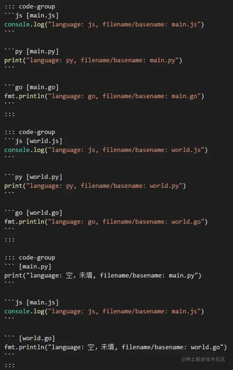Click print line containing 空, 未填 main.py
The width and height of the screenshot is (233, 370).
pos(103,276)
